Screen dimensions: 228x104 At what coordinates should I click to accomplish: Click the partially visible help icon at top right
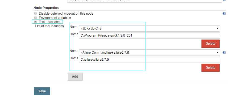pos(224,1)
